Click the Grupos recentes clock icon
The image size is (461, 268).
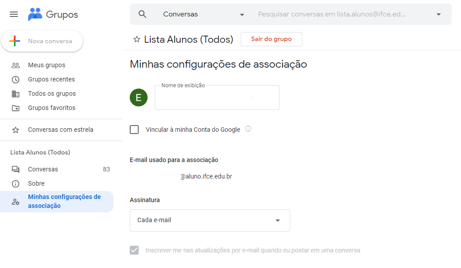pyautogui.click(x=16, y=80)
